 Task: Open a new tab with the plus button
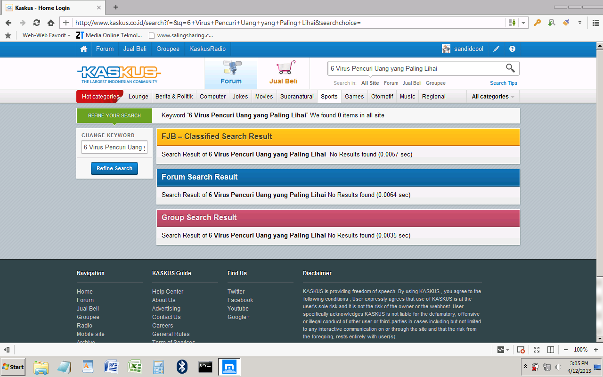click(116, 7)
